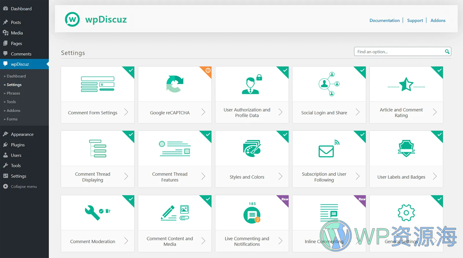The height and width of the screenshot is (258, 463).
Task: Open the Comment Content and Media label
Action: tap(170, 241)
